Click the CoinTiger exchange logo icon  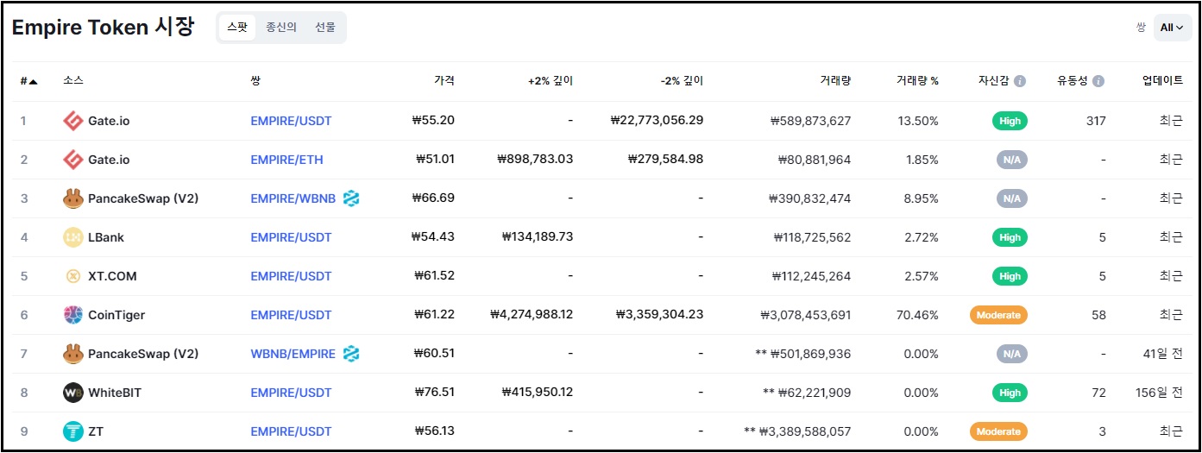[x=73, y=315]
